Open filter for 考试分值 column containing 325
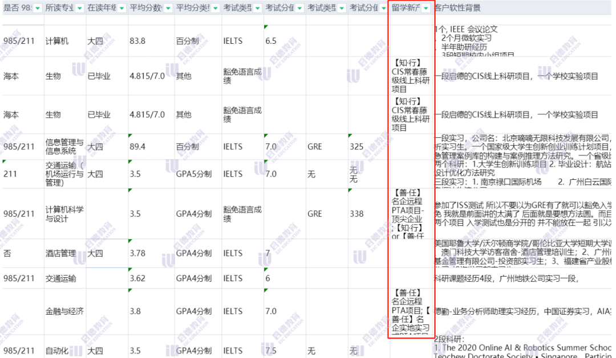 pos(384,8)
